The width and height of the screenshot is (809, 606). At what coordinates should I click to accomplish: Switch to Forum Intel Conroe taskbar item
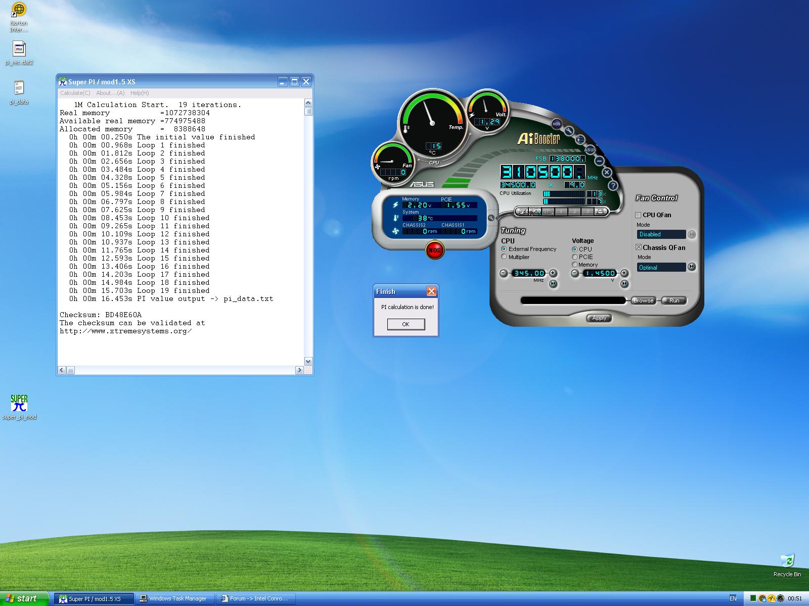point(256,598)
